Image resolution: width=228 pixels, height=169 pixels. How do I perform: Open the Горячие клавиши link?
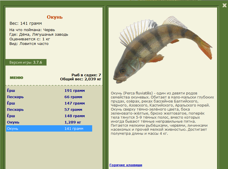pyautogui.click(x=126, y=165)
